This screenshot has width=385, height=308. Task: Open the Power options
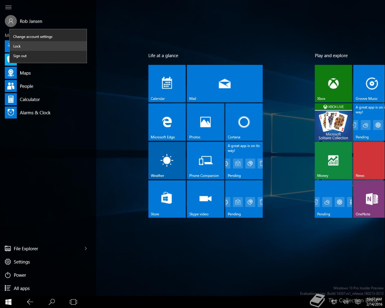48,275
